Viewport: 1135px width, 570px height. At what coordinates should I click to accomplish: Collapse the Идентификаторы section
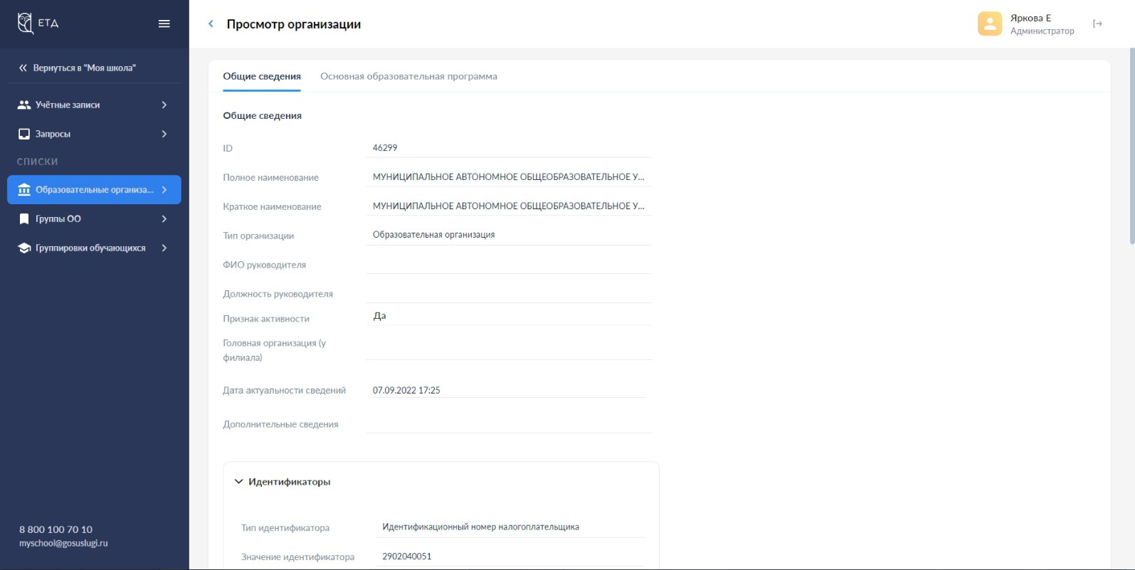pos(239,482)
